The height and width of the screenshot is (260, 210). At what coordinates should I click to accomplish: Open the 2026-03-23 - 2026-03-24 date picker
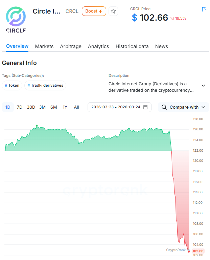coord(119,107)
